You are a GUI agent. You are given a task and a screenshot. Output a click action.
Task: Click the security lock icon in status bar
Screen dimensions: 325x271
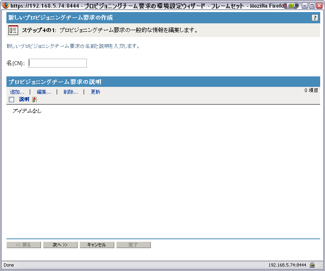point(312,265)
